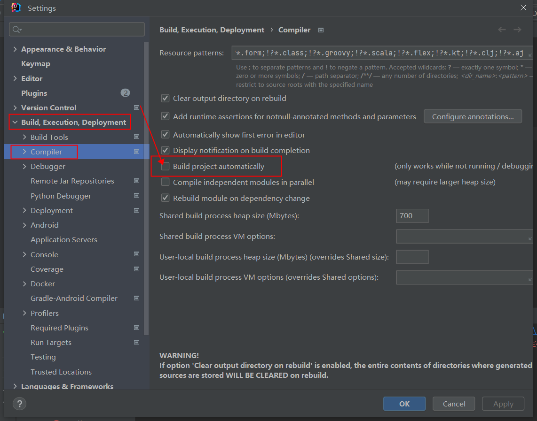Image resolution: width=537 pixels, height=421 pixels.
Task: Click the Configure annotations button
Action: [x=473, y=116]
